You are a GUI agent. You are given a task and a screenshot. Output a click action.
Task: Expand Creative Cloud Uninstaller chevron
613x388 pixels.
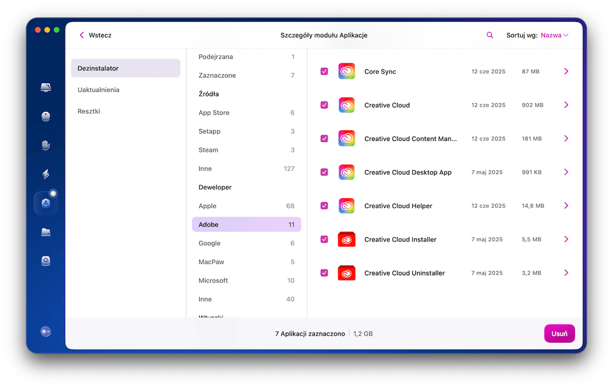point(566,273)
